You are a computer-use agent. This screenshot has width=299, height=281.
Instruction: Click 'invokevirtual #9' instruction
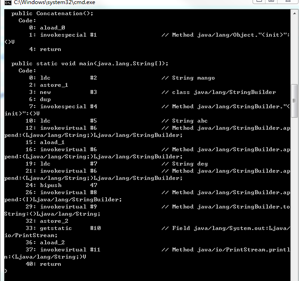tap(68, 207)
